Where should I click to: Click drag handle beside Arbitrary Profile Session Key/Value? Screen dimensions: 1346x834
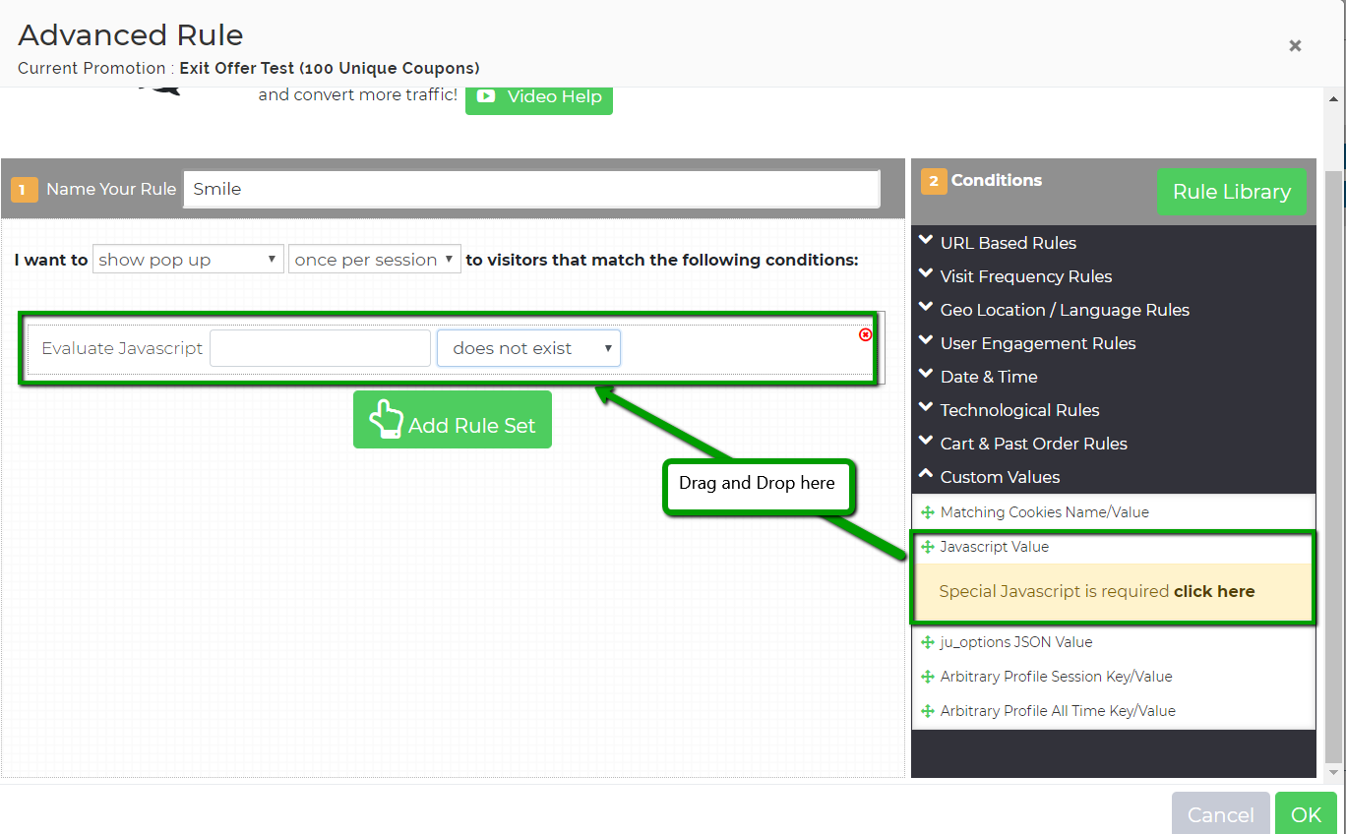pyautogui.click(x=927, y=677)
